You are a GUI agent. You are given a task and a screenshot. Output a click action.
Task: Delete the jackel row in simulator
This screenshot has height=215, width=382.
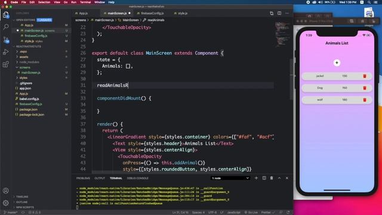[365, 76]
